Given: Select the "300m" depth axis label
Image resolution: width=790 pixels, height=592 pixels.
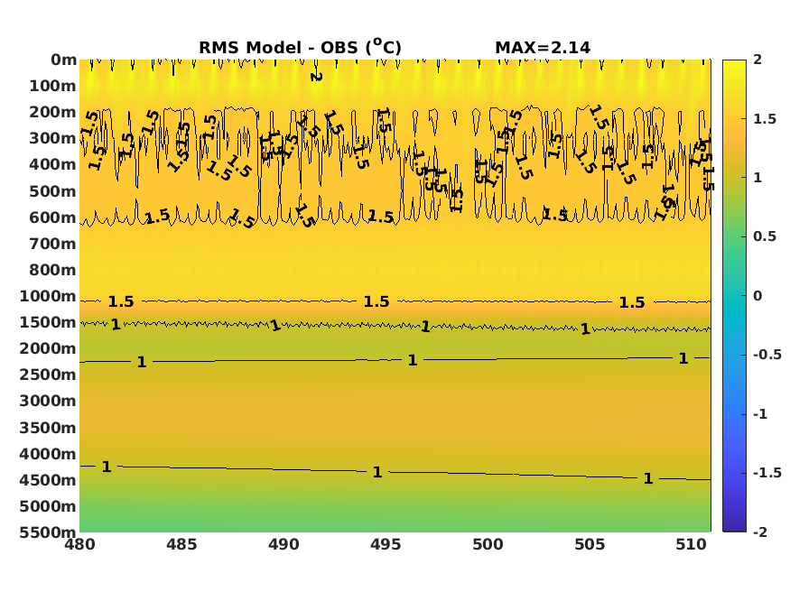Looking at the screenshot, I should click(52, 138).
